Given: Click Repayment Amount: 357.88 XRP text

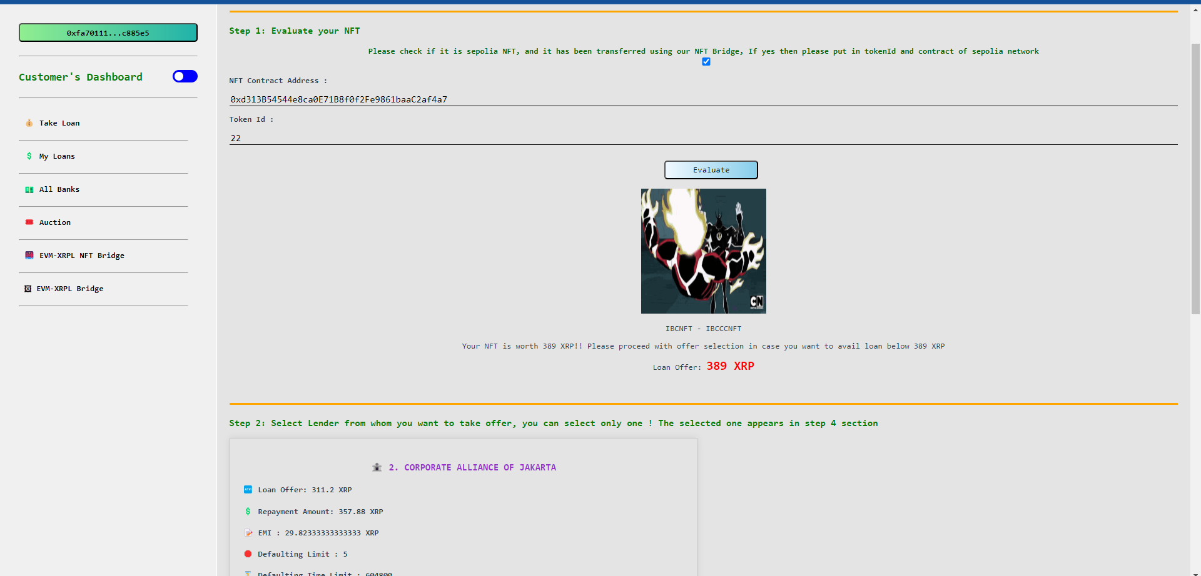Looking at the screenshot, I should 320,512.
